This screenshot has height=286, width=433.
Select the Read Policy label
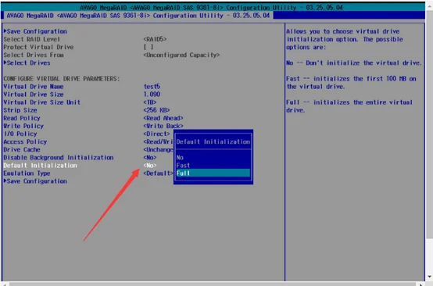point(22,118)
